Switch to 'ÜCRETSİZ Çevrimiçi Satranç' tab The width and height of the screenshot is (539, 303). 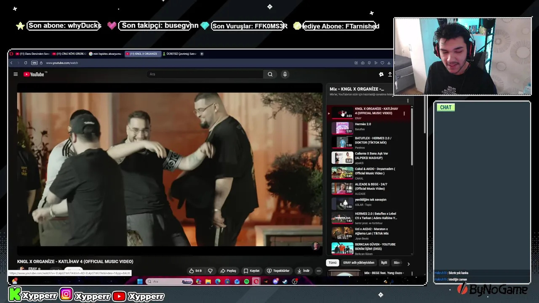(x=180, y=54)
